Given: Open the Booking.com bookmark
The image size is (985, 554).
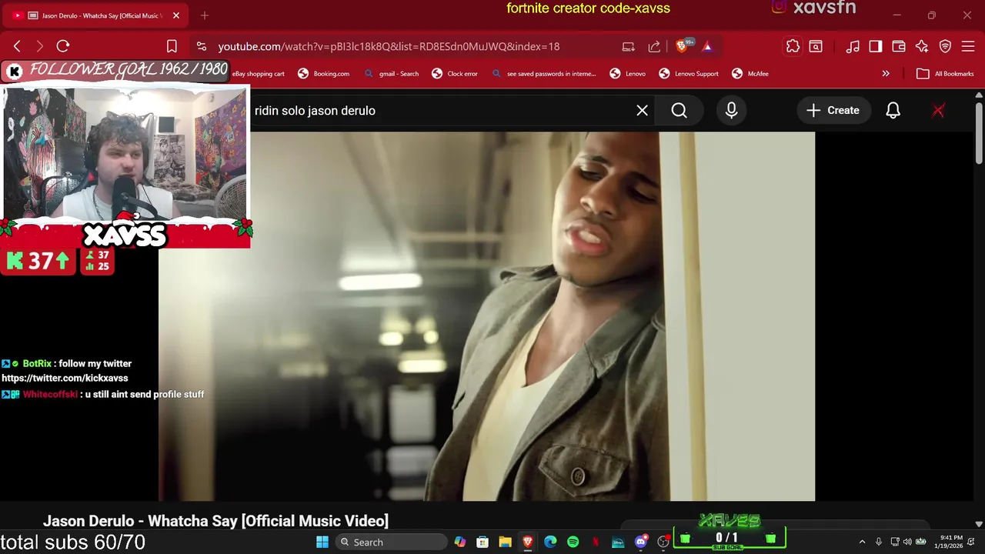Looking at the screenshot, I should pos(324,74).
